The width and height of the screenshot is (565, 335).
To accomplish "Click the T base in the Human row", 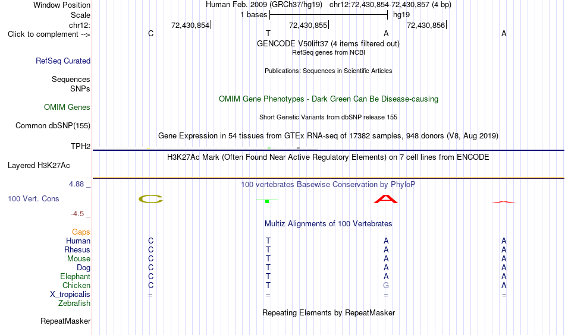I will [268, 241].
